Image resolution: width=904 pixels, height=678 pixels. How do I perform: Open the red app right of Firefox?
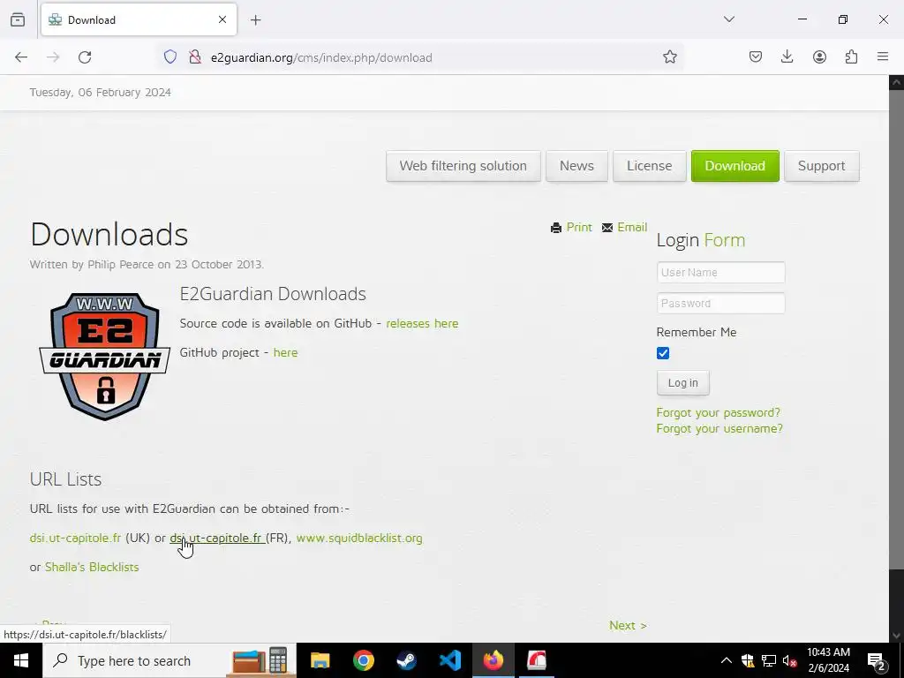pyautogui.click(x=536, y=660)
